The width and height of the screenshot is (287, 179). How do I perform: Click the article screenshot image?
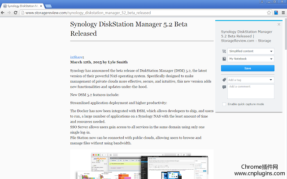[x=142, y=164]
